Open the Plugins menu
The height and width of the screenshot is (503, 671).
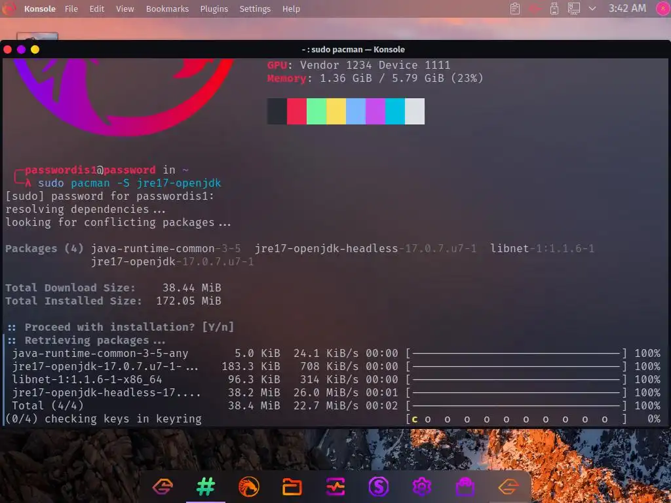(x=214, y=9)
